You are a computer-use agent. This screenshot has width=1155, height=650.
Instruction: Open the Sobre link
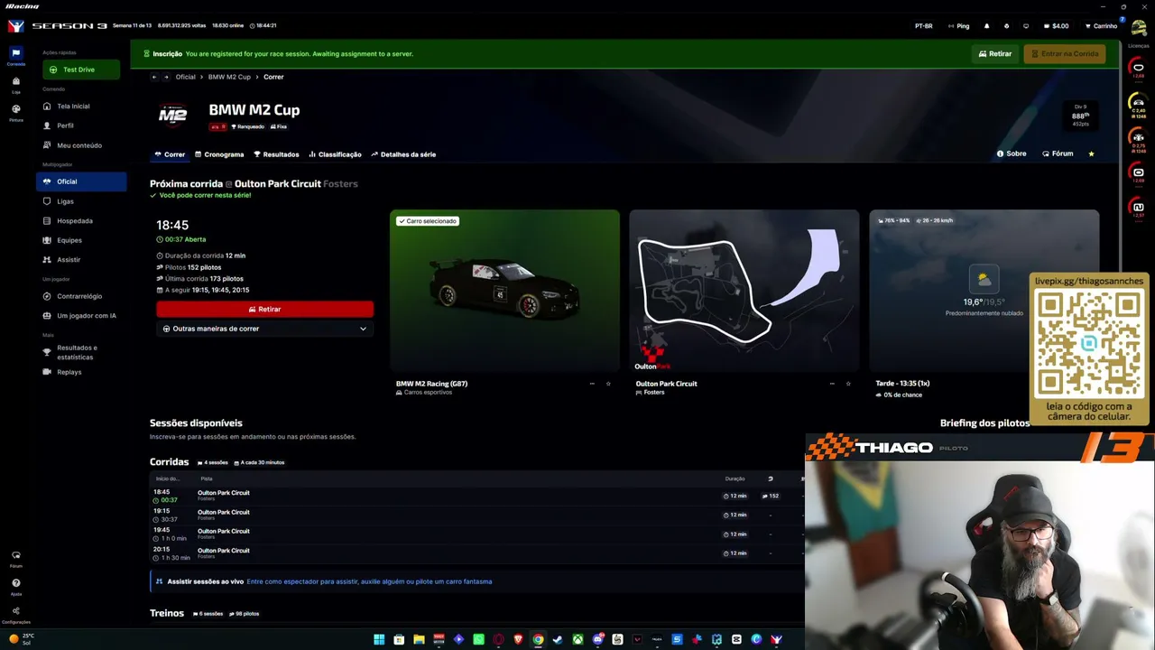click(x=1012, y=154)
